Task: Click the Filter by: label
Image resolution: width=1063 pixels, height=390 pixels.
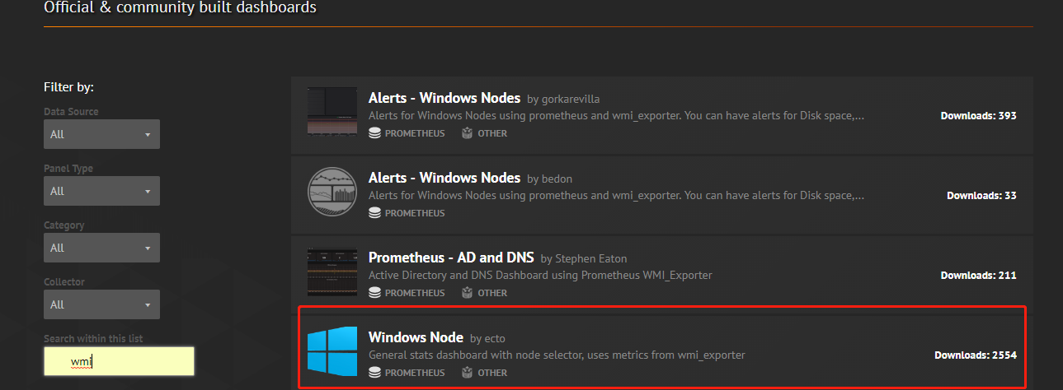Action: 68,86
